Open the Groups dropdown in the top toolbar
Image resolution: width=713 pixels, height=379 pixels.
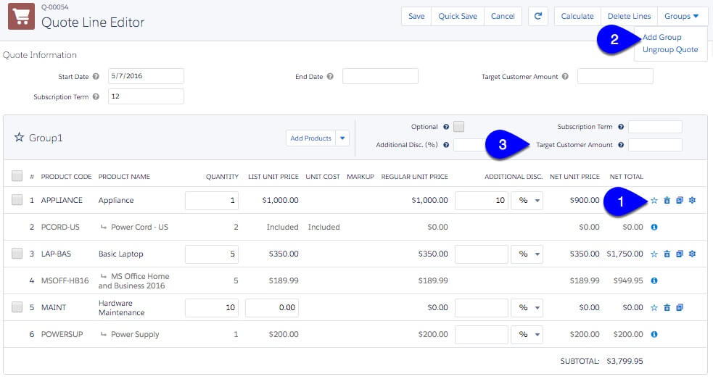point(682,16)
